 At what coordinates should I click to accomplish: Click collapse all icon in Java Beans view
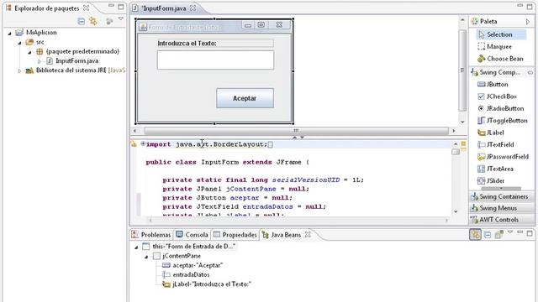(x=488, y=235)
